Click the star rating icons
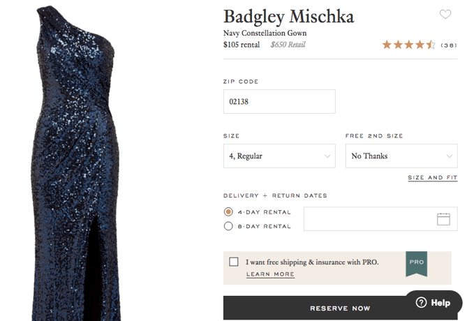467x321 pixels. 408,45
